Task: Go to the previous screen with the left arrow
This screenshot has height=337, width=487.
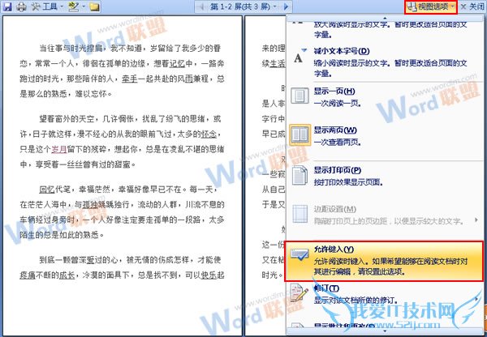Action: point(201,6)
